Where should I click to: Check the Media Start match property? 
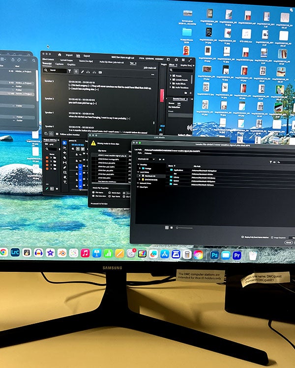(110, 193)
